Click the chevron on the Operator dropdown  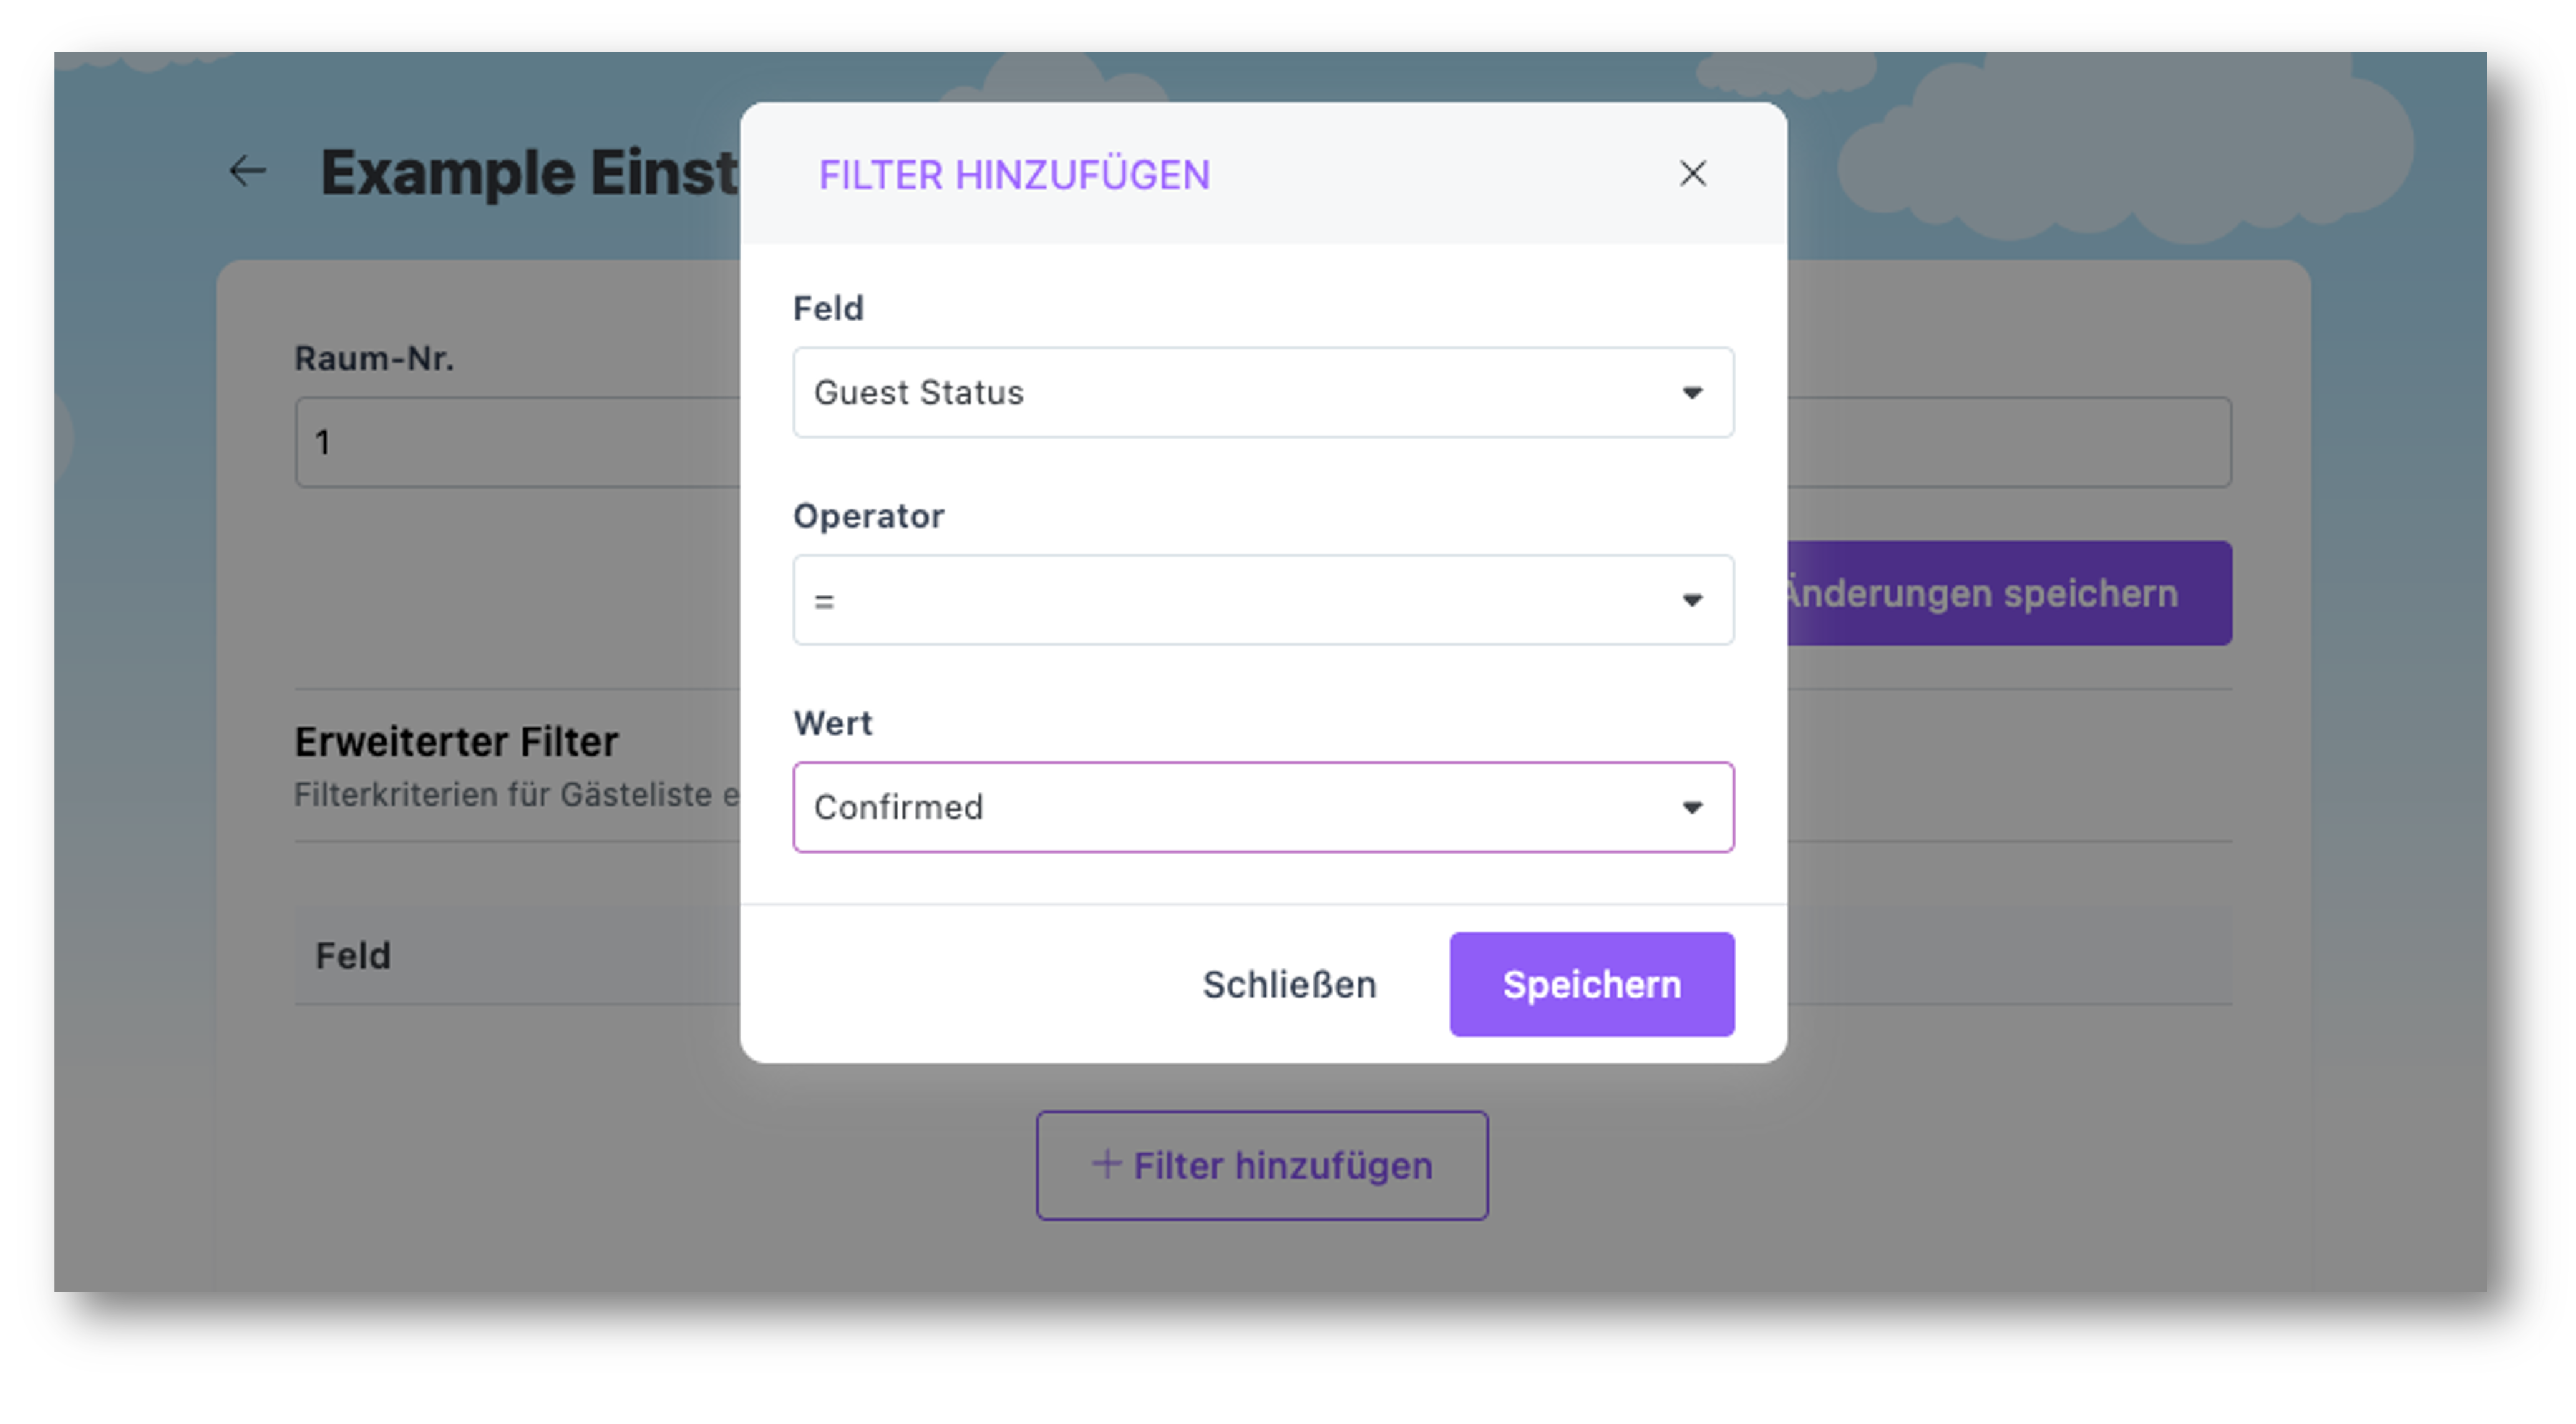[1692, 600]
